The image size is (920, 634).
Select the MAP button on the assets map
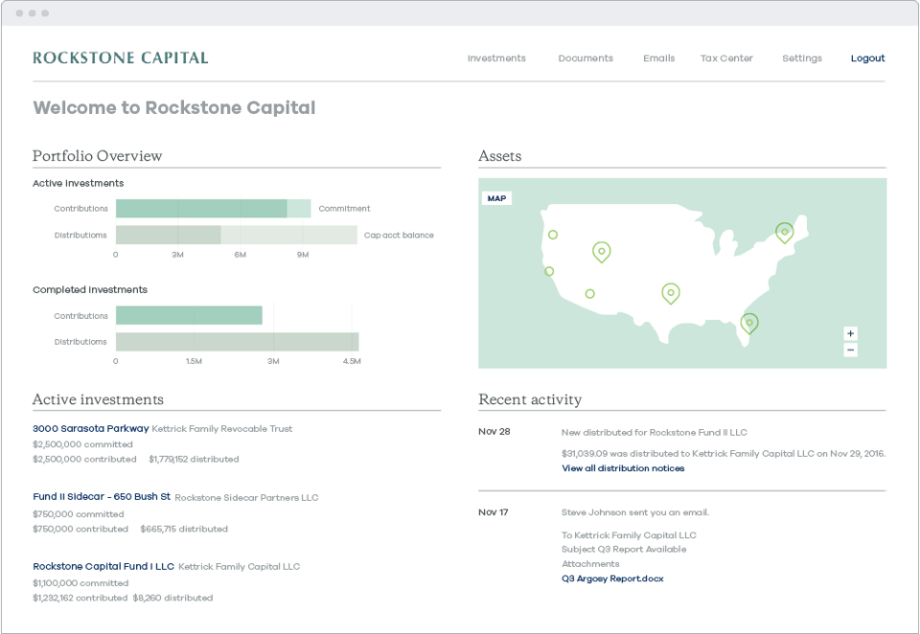click(496, 198)
